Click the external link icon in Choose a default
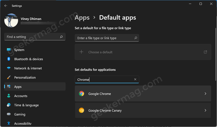 (x=205, y=52)
